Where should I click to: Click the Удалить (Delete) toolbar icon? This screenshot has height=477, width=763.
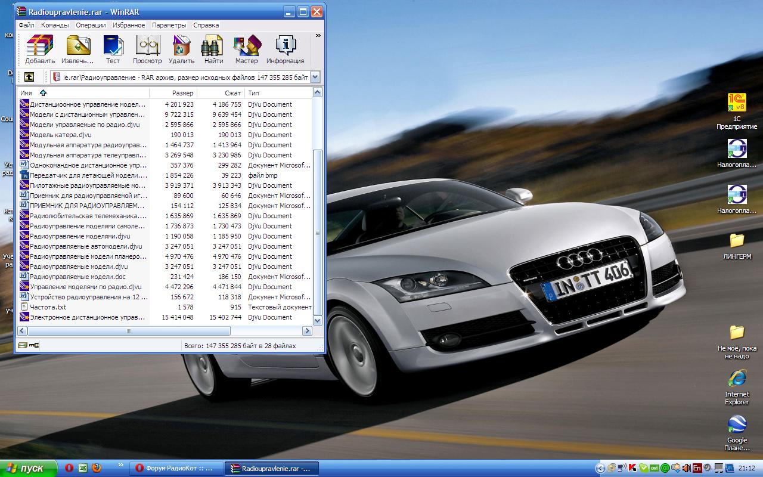[181, 48]
